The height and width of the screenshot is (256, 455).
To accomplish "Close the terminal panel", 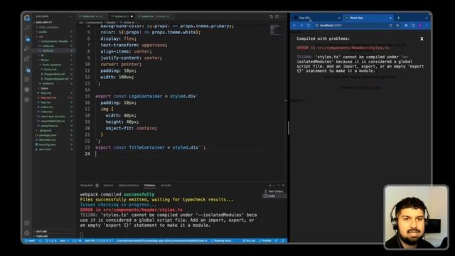I will point(283,185).
